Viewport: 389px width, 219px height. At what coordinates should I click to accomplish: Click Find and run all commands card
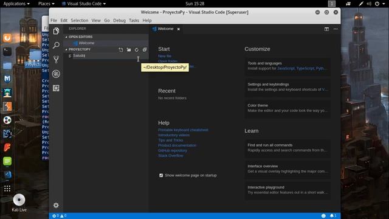pyautogui.click(x=287, y=148)
